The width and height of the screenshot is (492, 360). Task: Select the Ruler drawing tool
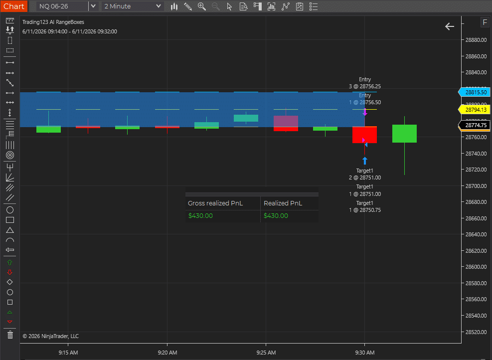coord(10,20)
